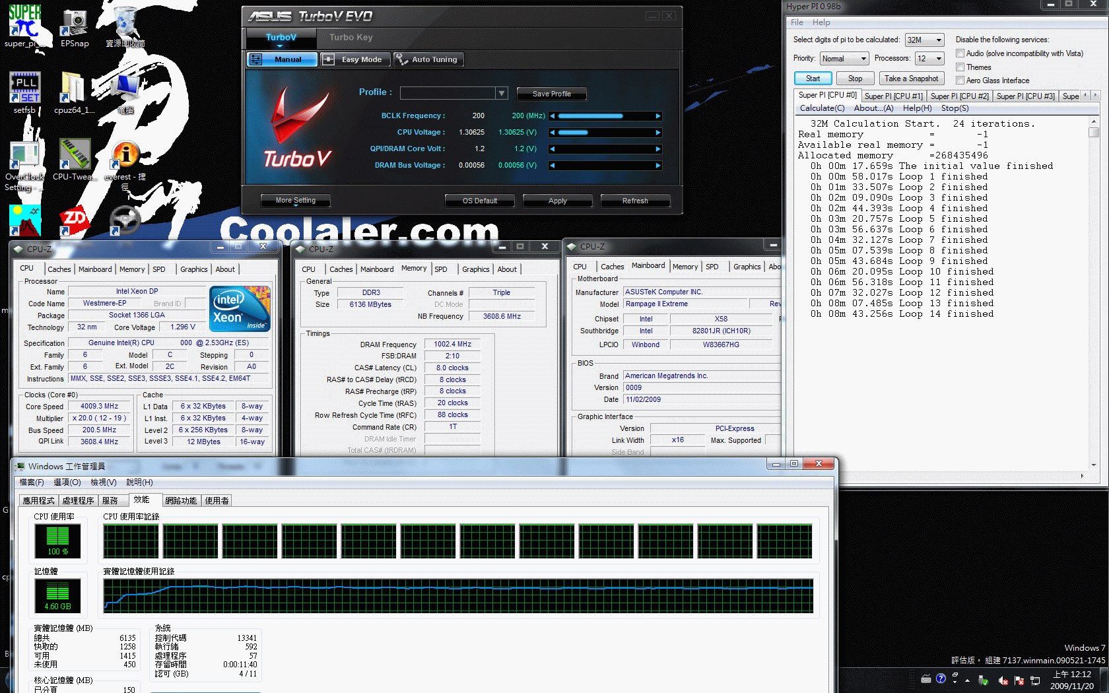Screen dimensions: 1109x693
Task: Switch to the Turbo Key tab
Action: pos(351,38)
